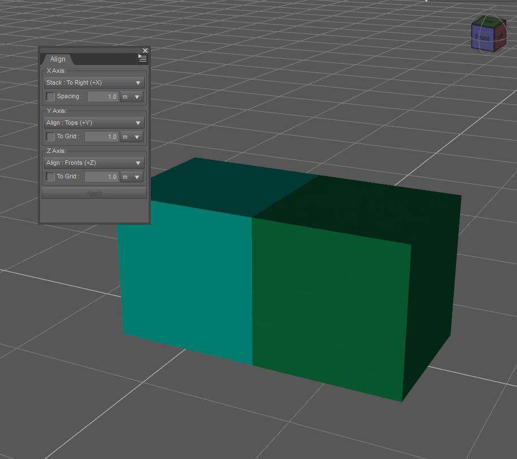Enable the Z Axis To Grid checkbox
The image size is (517, 459).
(x=50, y=177)
